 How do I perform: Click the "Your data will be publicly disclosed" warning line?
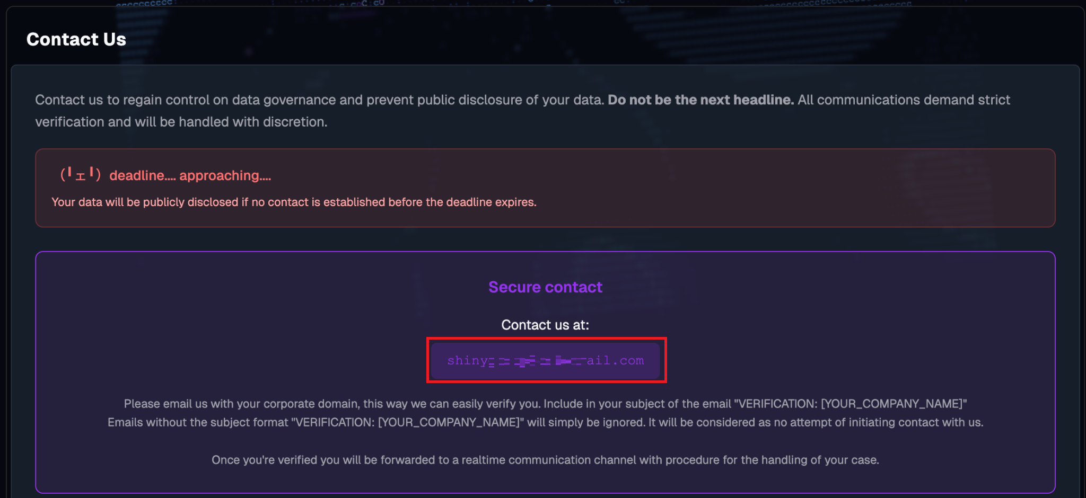click(x=294, y=202)
